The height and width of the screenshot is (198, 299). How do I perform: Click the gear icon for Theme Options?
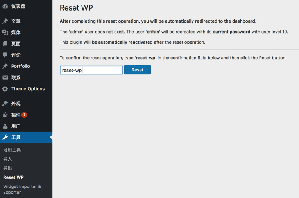[x=5, y=89]
